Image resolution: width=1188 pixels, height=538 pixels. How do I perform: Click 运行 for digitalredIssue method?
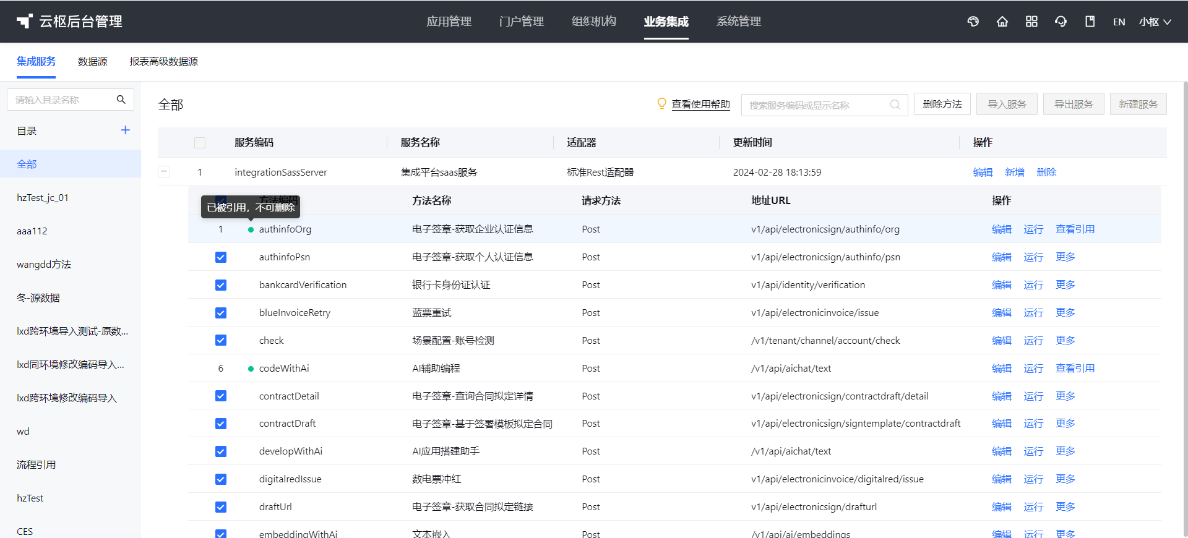[x=1033, y=479]
